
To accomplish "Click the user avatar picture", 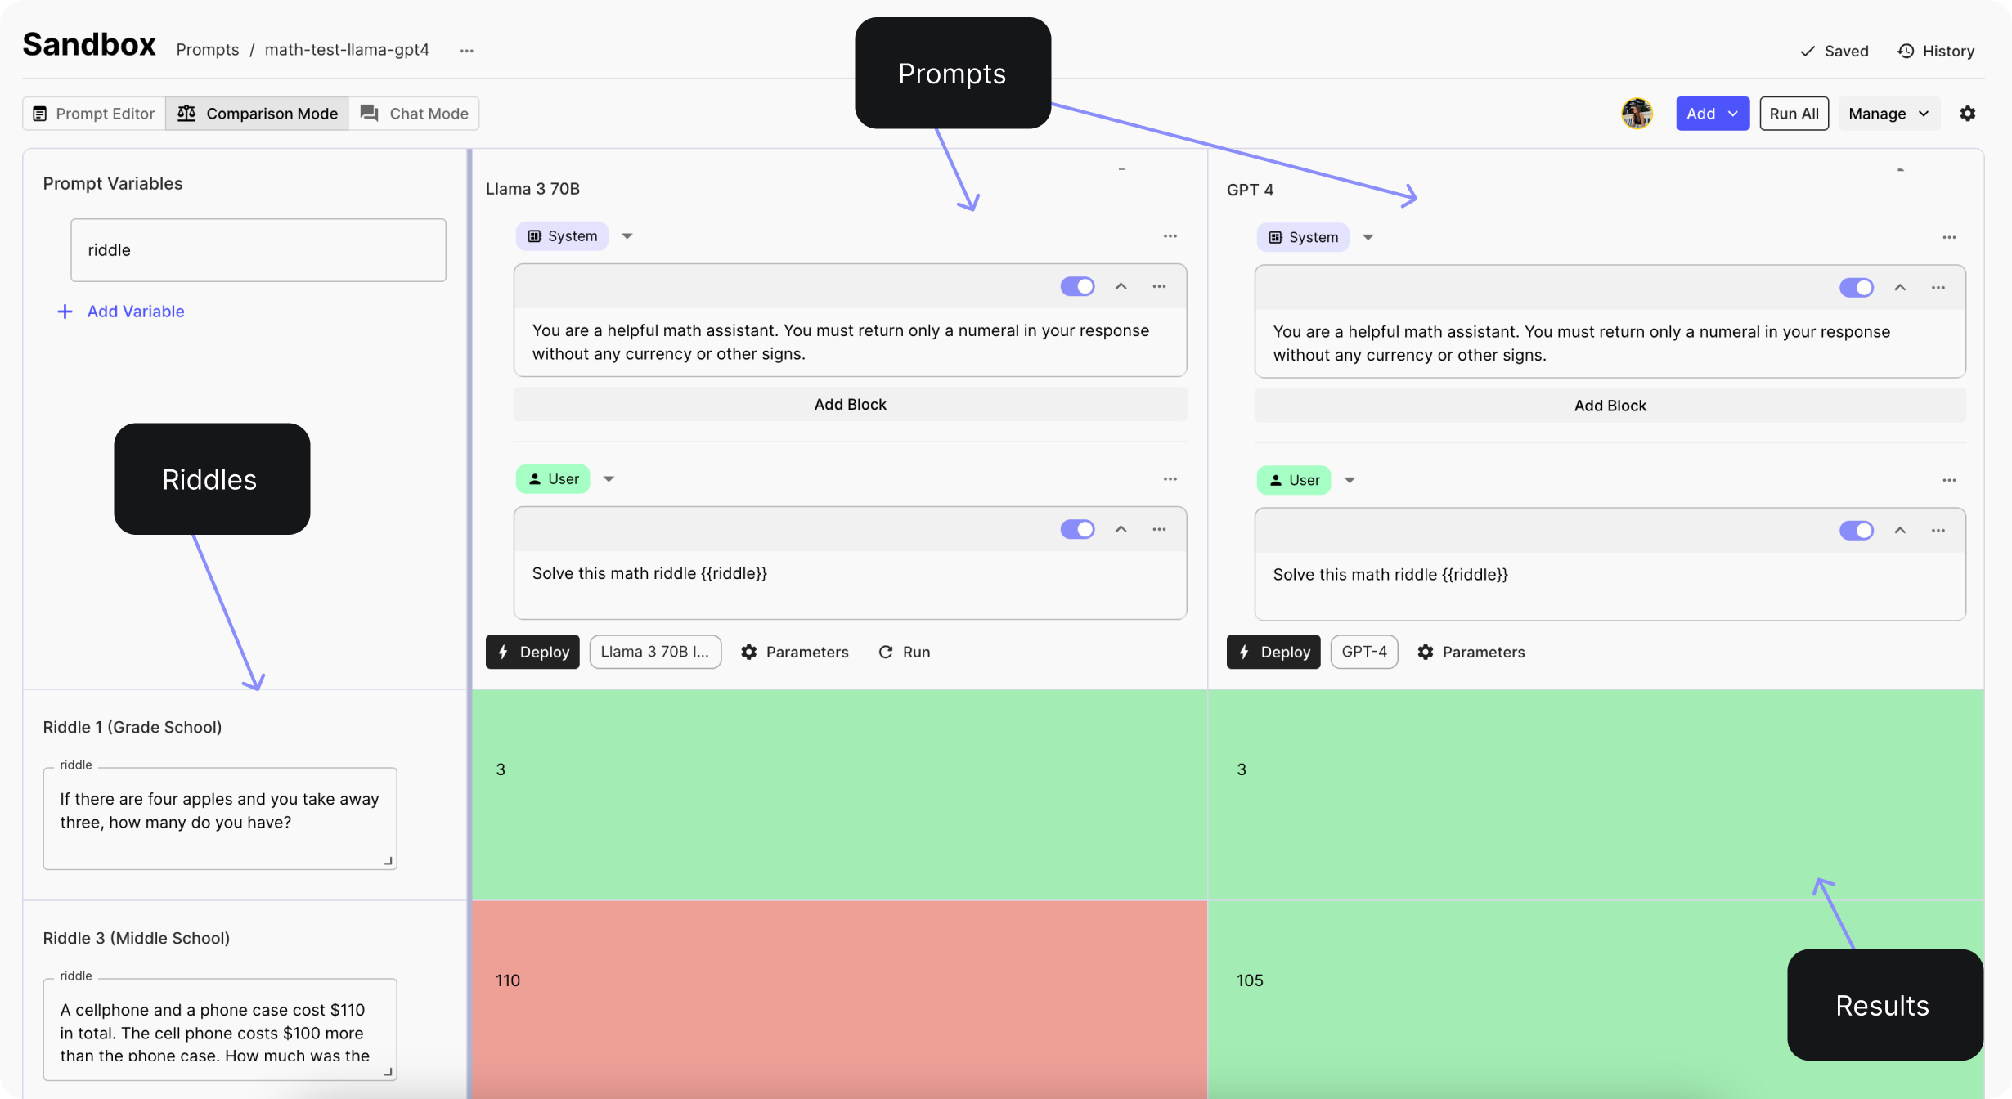I will (x=1637, y=114).
